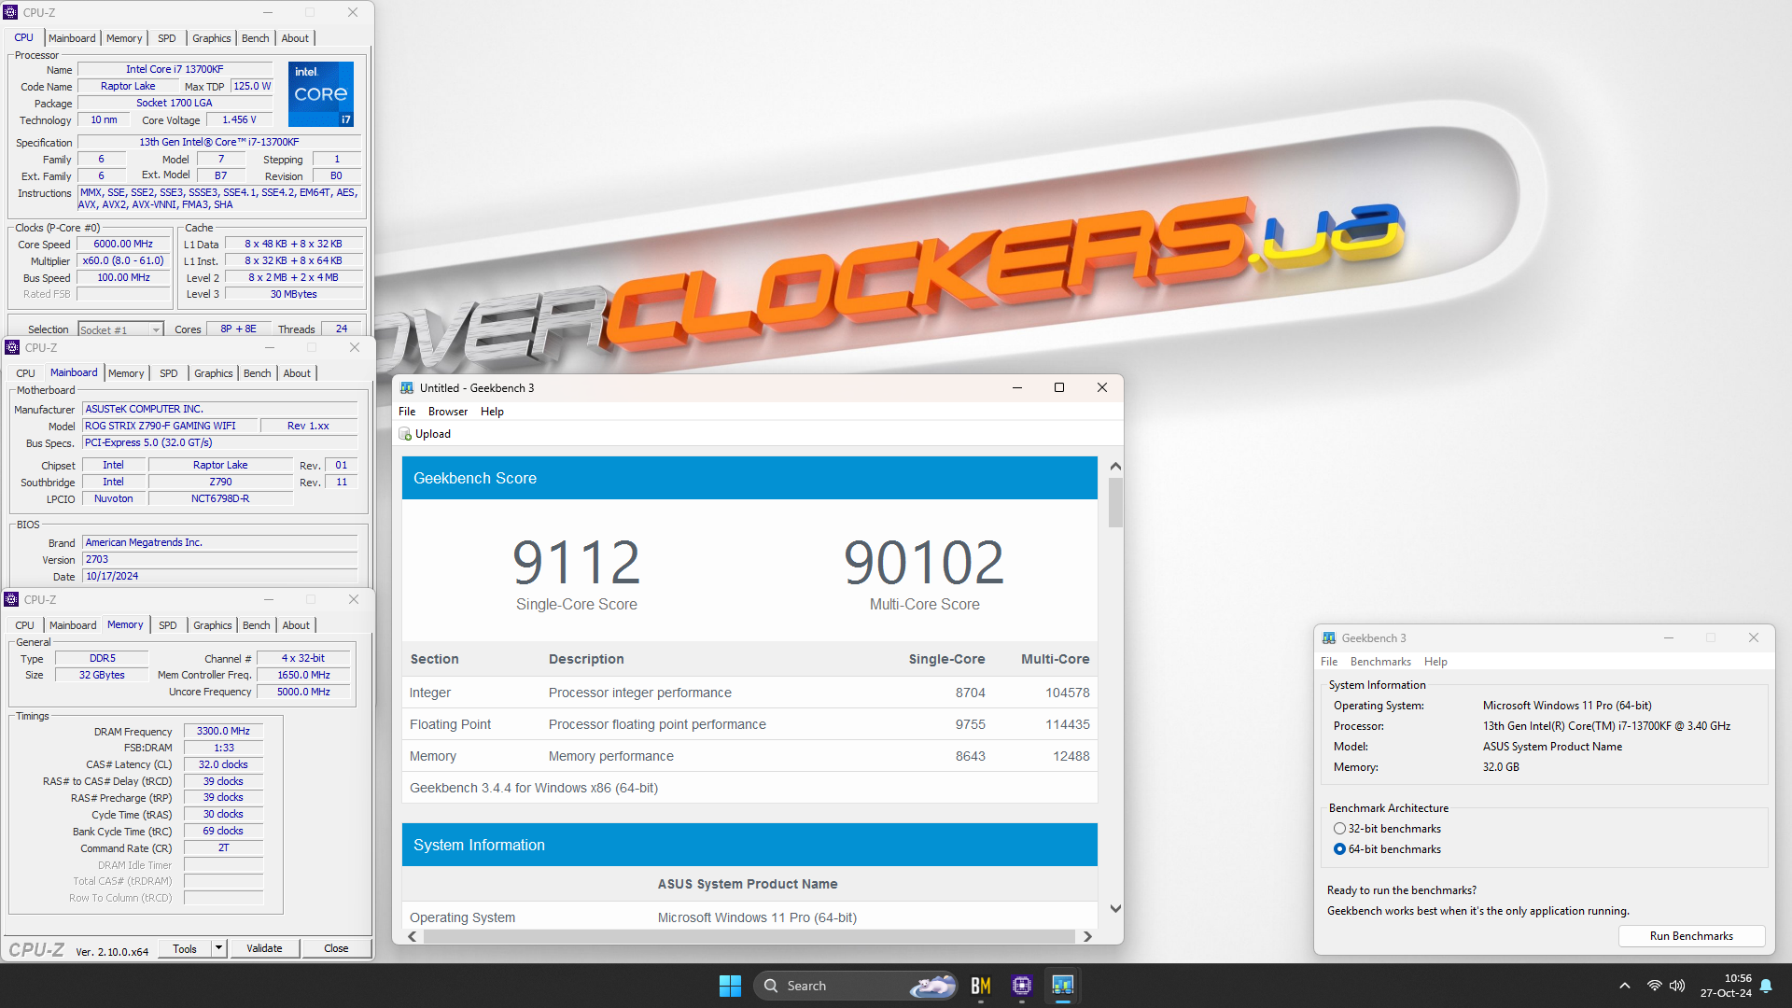Switch to Memory tab in top CPU-Z window

[124, 38]
